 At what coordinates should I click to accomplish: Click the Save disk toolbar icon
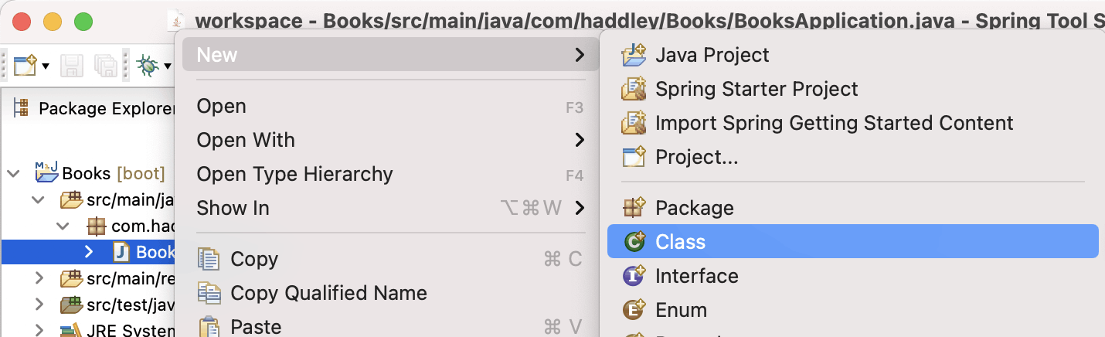71,66
